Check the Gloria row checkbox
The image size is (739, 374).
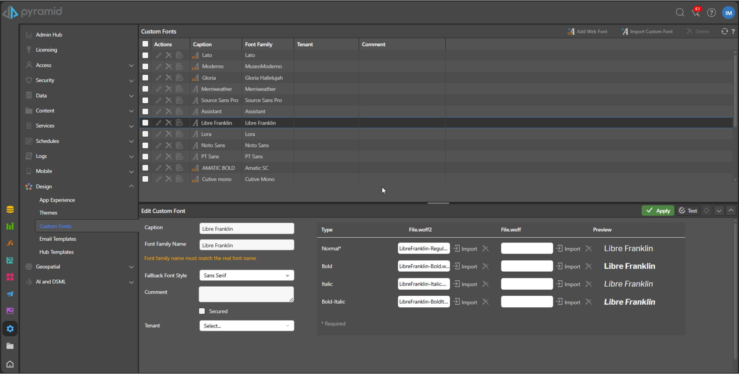pyautogui.click(x=145, y=78)
